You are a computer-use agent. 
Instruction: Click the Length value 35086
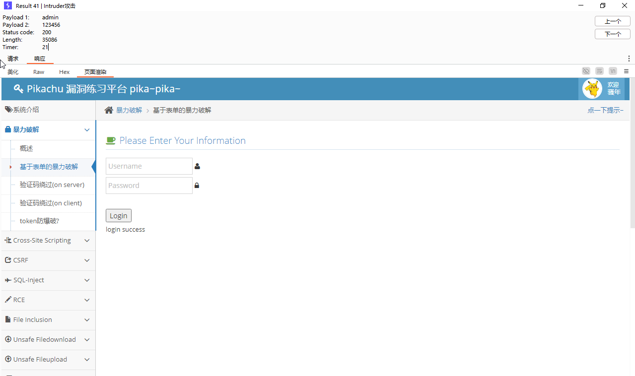(x=50, y=40)
